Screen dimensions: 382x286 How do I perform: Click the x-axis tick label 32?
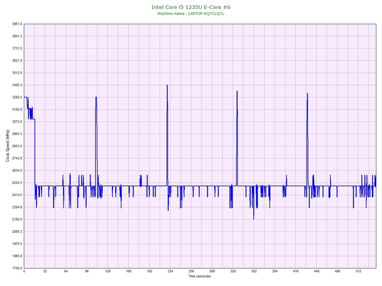pos(45,271)
